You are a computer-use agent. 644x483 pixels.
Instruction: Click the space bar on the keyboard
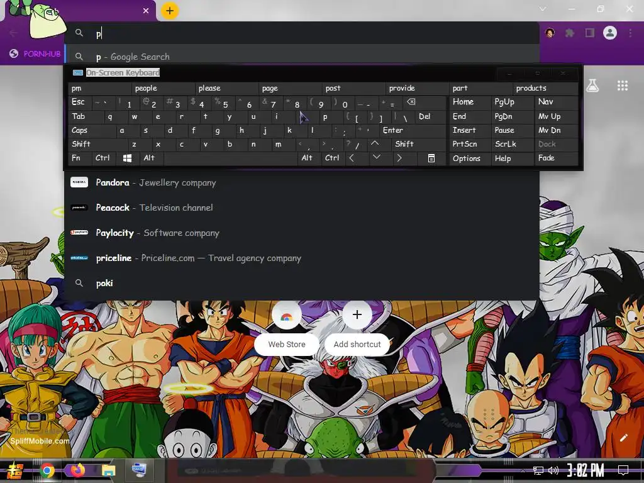231,158
